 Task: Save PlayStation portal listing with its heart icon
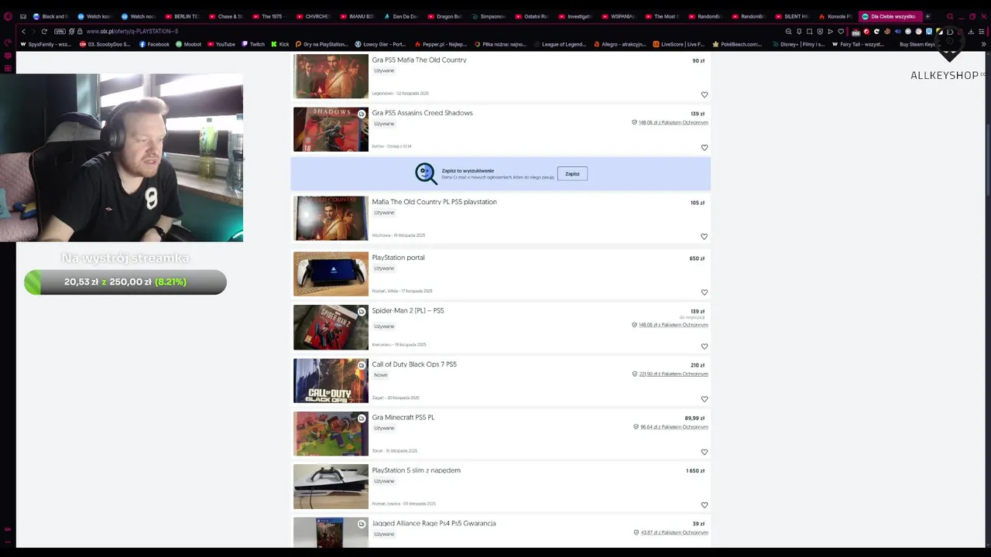tap(705, 292)
